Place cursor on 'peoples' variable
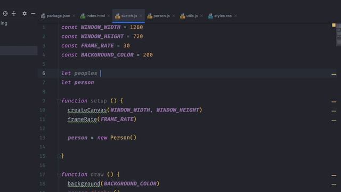The image size is (341, 192). (86, 74)
